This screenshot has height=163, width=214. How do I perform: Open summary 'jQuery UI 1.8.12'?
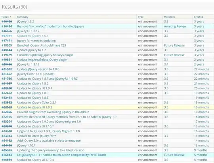(28, 31)
